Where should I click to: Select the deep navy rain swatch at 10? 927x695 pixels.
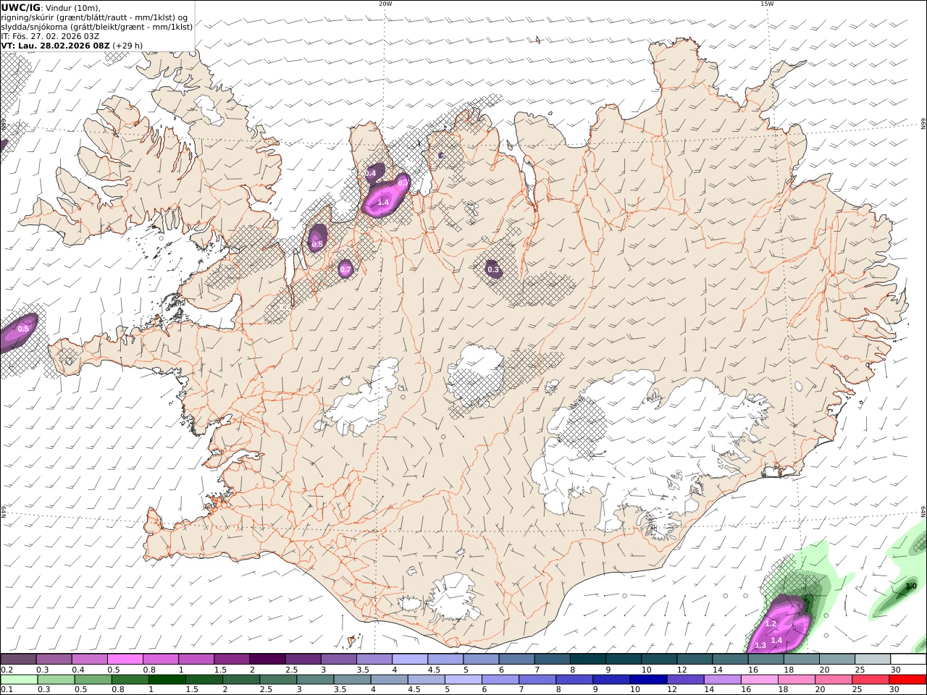[647, 679]
